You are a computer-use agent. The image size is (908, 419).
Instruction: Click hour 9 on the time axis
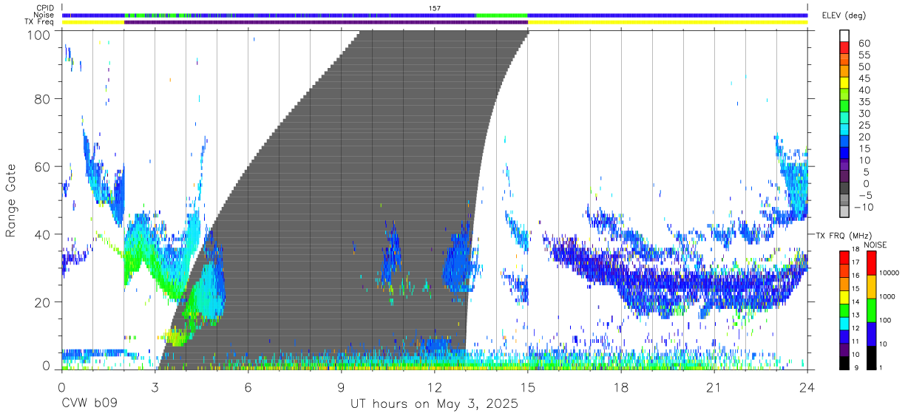pyautogui.click(x=342, y=388)
